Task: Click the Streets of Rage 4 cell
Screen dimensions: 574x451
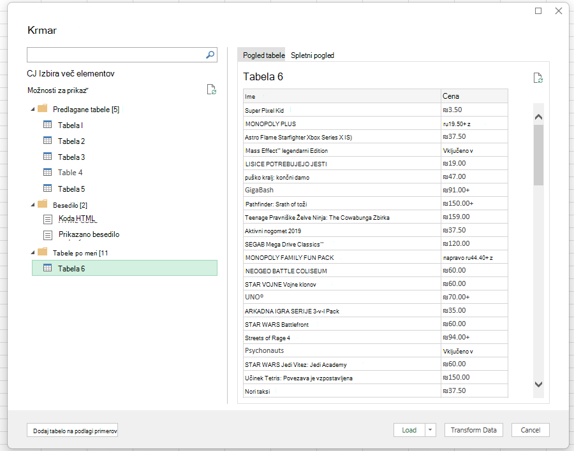Action: (x=342, y=338)
